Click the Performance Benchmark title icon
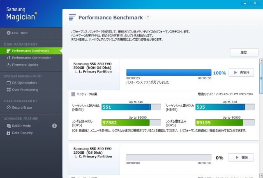This screenshot has height=178, width=263. click(x=72, y=17)
